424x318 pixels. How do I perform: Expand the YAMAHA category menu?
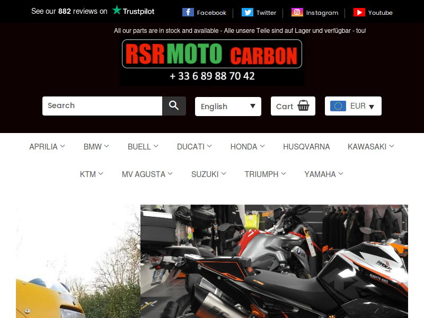pyautogui.click(x=324, y=174)
